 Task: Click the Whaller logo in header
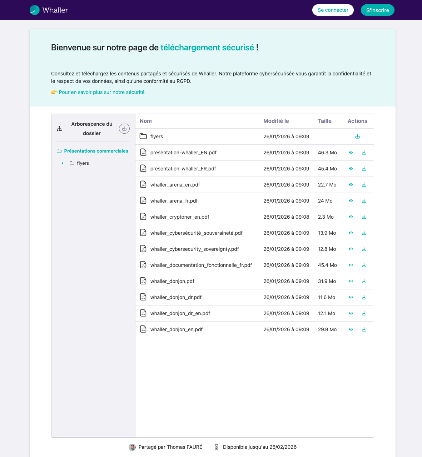(49, 10)
